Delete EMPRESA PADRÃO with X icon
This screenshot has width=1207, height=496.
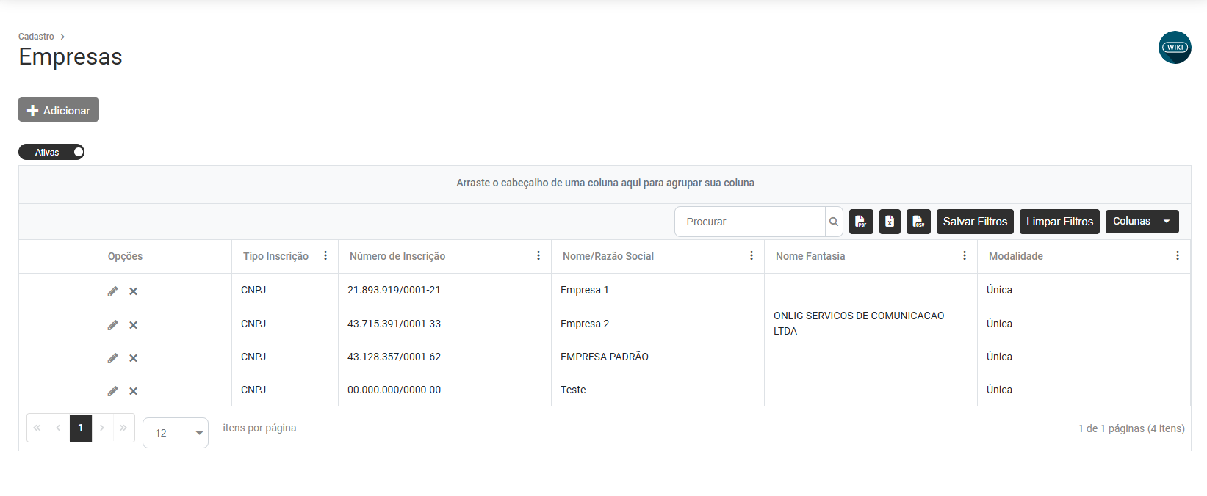(134, 358)
